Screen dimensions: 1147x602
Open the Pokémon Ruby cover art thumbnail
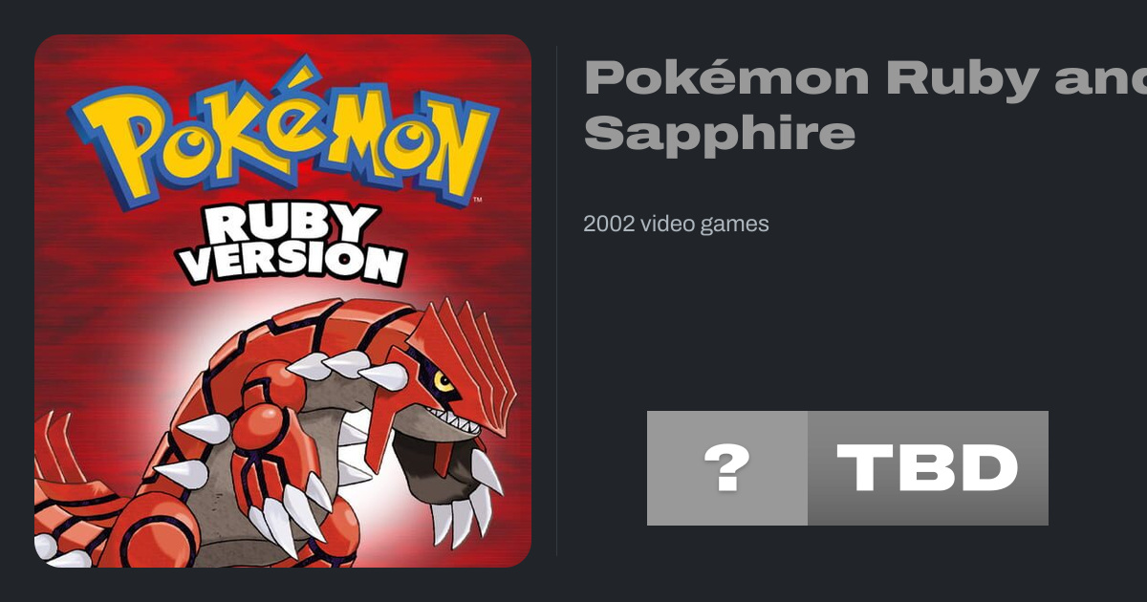click(283, 301)
